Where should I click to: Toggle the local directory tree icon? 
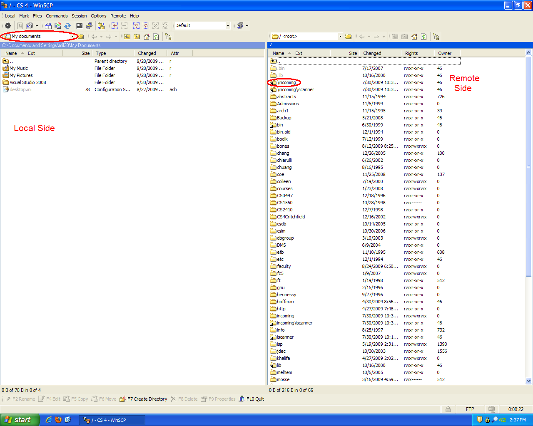click(x=168, y=37)
